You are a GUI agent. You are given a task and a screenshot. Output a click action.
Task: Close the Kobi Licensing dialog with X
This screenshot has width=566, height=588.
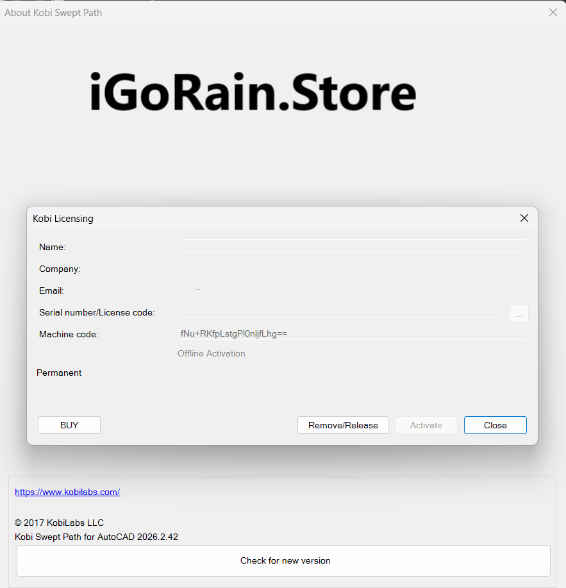tap(524, 218)
